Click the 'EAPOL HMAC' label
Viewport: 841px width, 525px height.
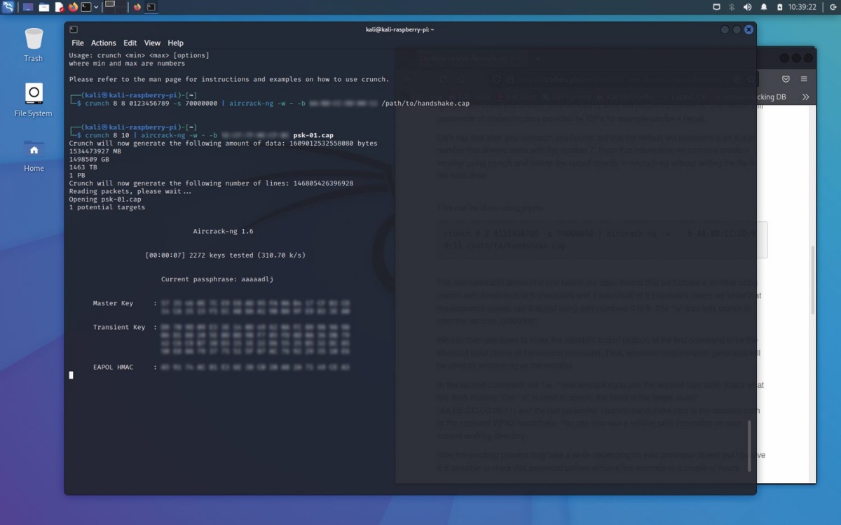point(113,367)
